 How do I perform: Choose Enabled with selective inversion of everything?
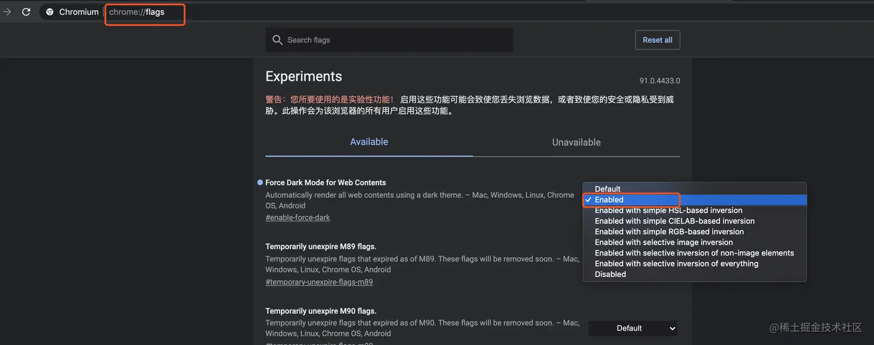(676, 264)
